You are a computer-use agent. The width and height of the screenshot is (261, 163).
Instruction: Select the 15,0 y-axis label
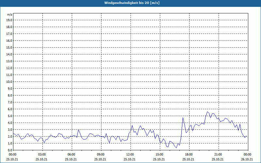(x=9, y=48)
